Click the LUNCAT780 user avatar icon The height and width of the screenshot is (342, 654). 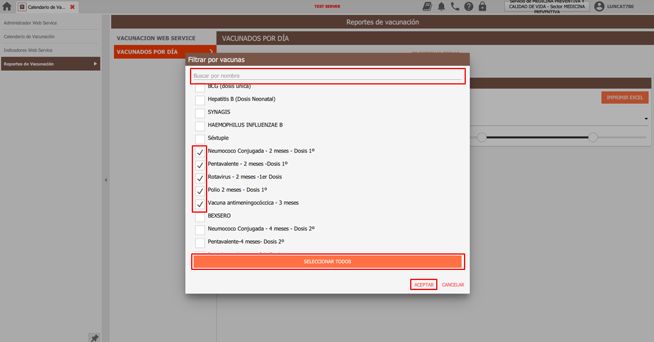(x=599, y=6)
